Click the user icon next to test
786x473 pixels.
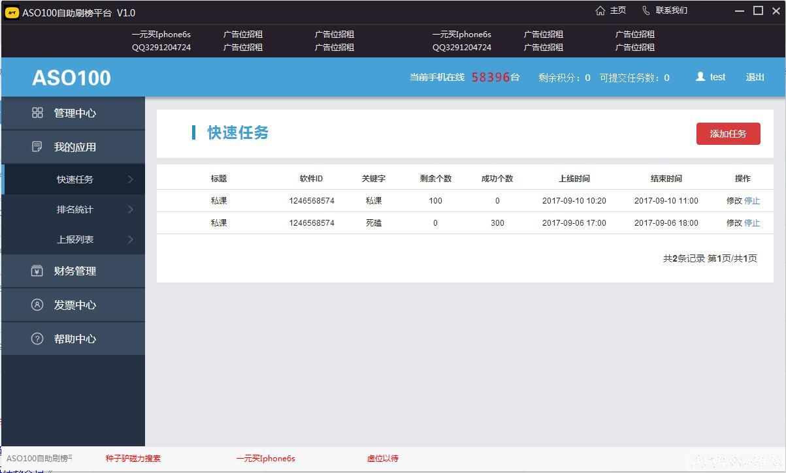[699, 76]
